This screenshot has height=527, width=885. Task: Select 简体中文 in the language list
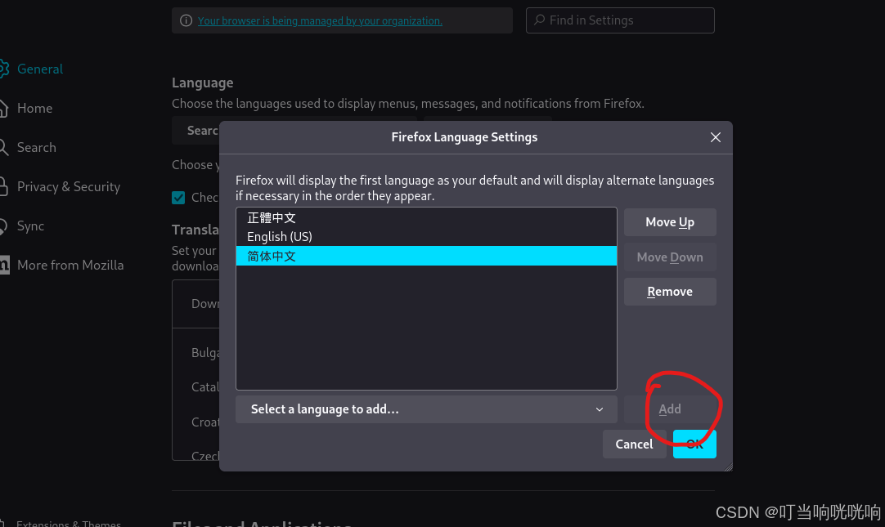[x=426, y=256]
